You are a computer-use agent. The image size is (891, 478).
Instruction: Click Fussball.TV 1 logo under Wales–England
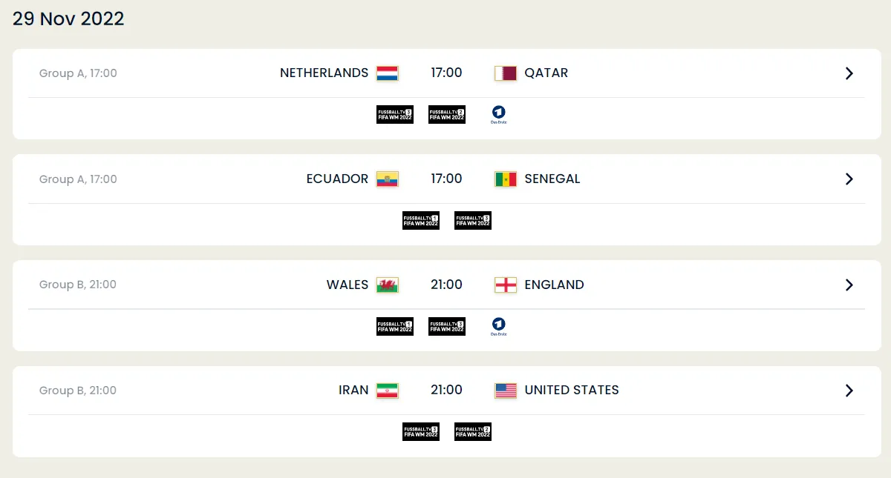(395, 326)
